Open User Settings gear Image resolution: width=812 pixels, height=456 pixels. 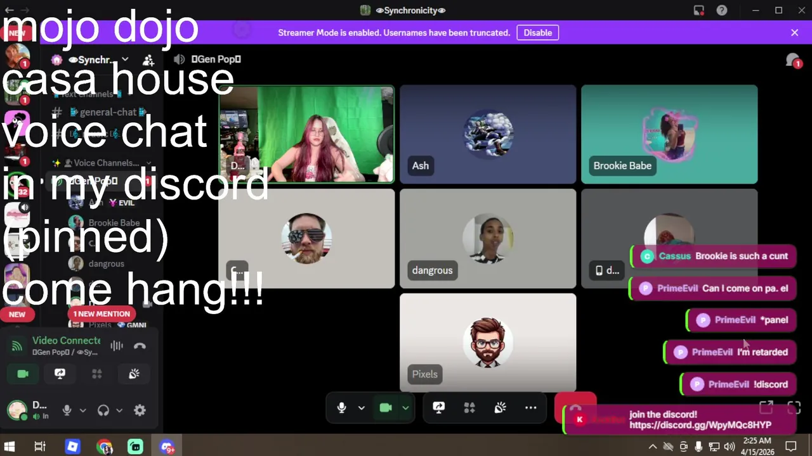point(140,410)
